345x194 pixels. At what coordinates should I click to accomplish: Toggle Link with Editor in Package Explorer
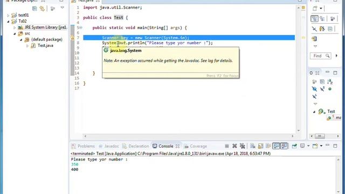click(x=42, y=9)
